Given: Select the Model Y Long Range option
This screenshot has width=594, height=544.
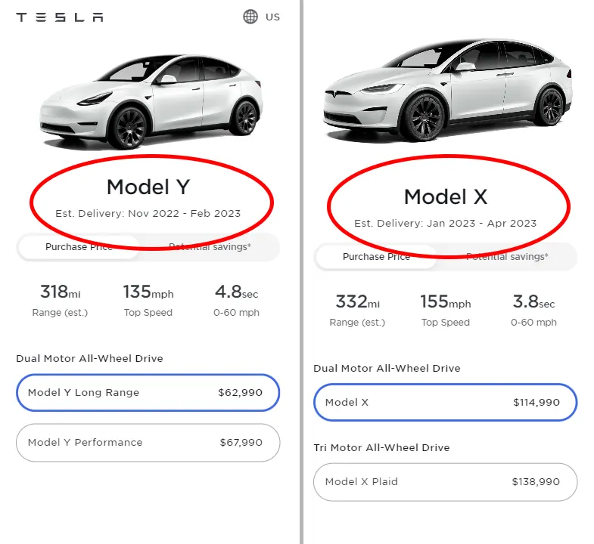Looking at the screenshot, I should tap(148, 393).
